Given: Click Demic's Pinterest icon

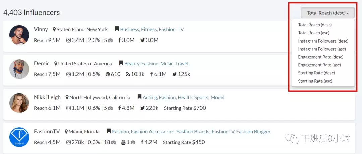Looking at the screenshot, I should click(108, 74).
